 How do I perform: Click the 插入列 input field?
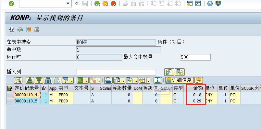tap(116, 72)
